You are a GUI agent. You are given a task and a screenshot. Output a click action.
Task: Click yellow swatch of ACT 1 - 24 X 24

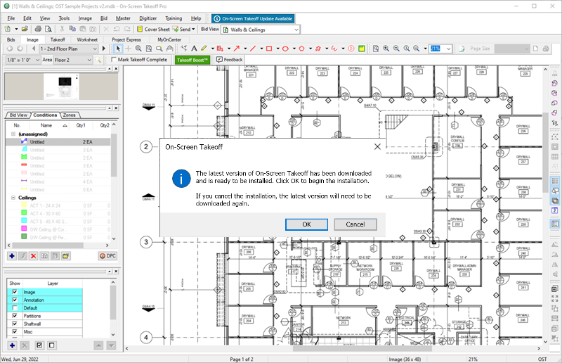24,205
